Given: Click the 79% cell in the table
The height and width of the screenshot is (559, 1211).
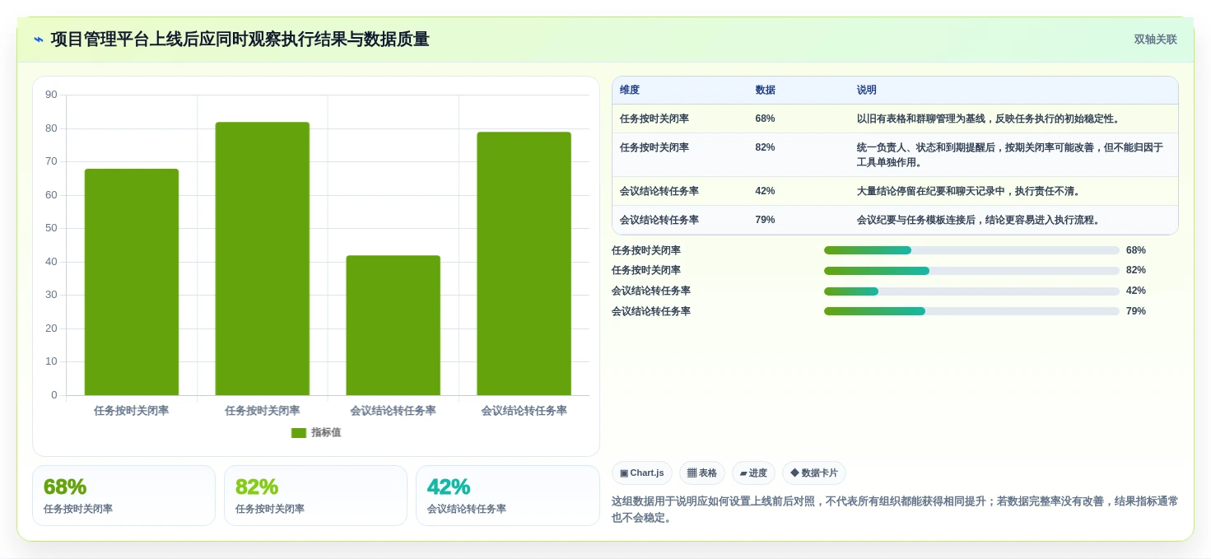Looking at the screenshot, I should pyautogui.click(x=765, y=220).
